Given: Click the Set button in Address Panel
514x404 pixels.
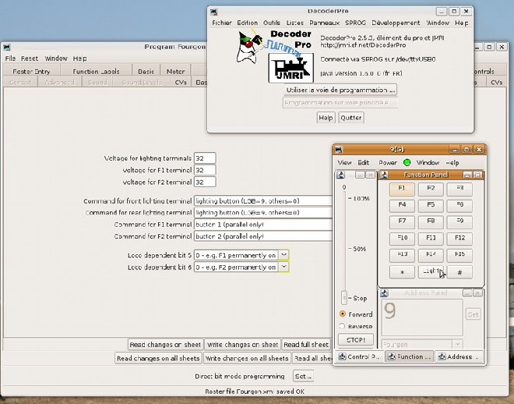Looking at the screenshot, I should 473,314.
